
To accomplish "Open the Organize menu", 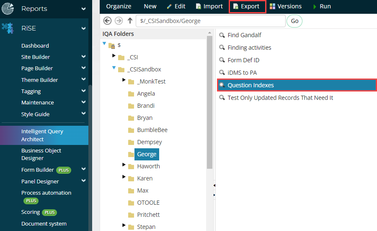I will coord(119,6).
